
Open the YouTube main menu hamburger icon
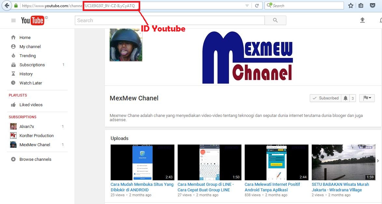point(13,20)
